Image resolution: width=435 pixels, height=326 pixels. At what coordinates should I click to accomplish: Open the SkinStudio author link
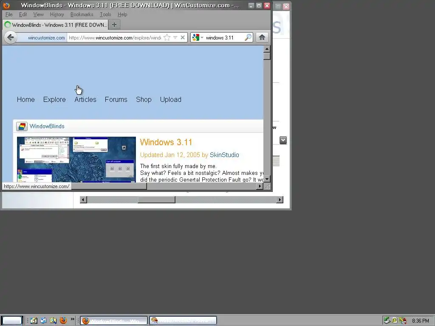coord(224,155)
